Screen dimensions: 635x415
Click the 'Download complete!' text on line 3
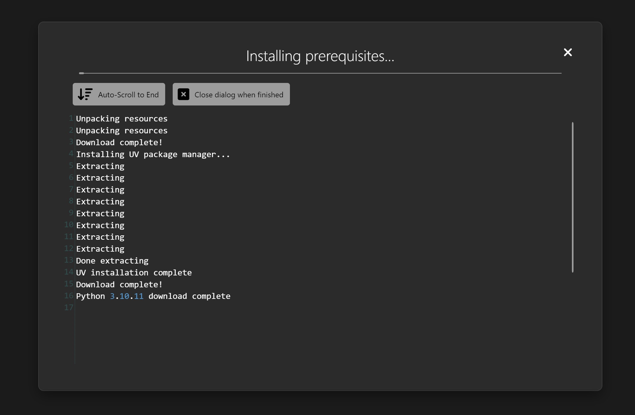[x=119, y=142]
